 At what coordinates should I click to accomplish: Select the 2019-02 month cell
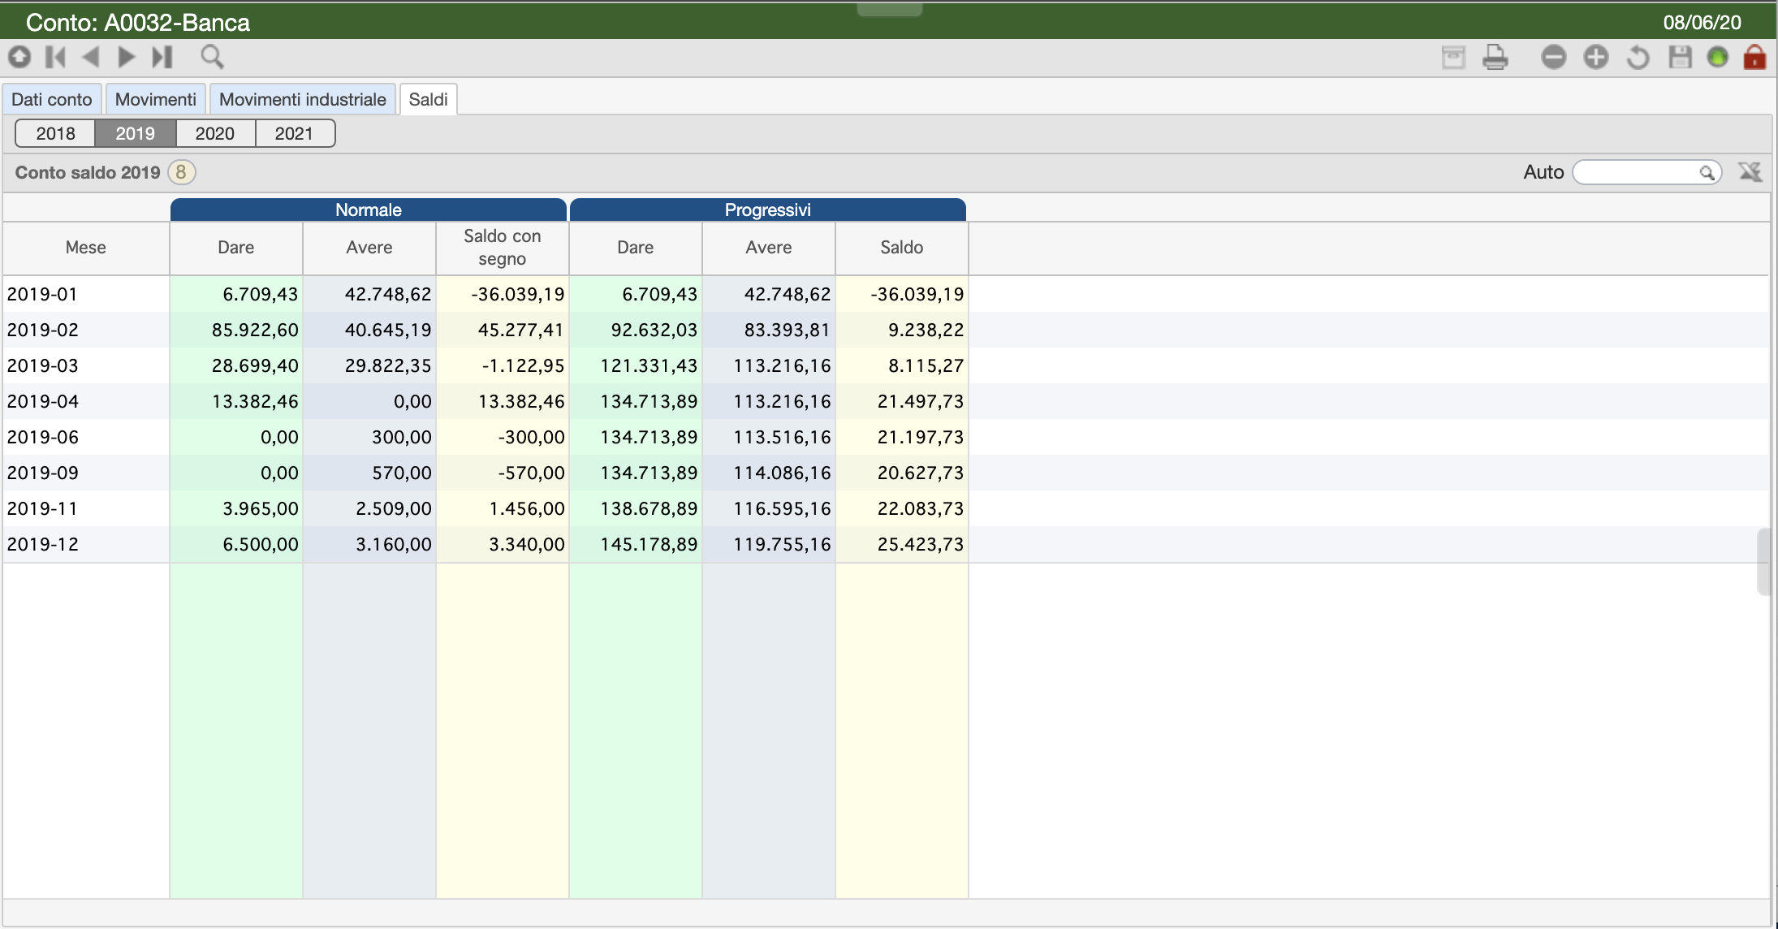[86, 330]
